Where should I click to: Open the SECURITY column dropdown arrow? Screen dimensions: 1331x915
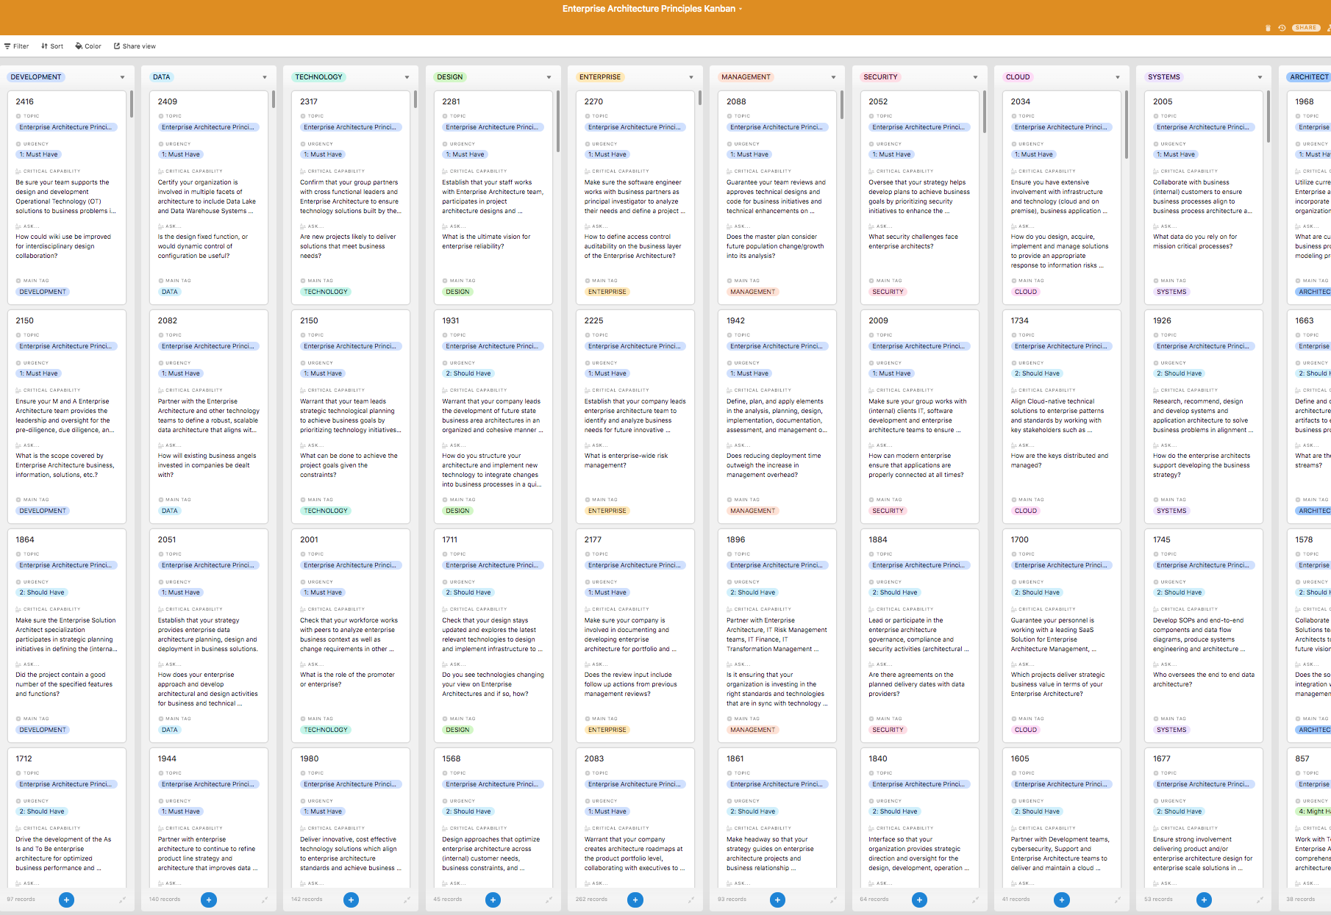(975, 77)
